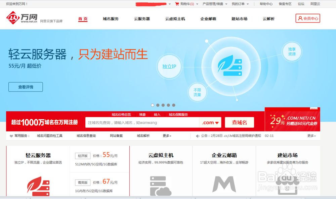Open the 域名价格总览 link
This screenshot has width=336, height=199.
click(121, 115)
